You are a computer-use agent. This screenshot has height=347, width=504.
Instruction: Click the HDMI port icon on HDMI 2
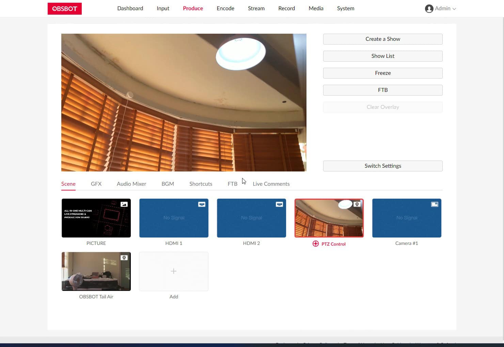pos(279,204)
